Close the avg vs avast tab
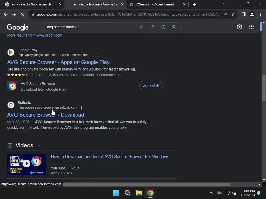 point(60,4)
